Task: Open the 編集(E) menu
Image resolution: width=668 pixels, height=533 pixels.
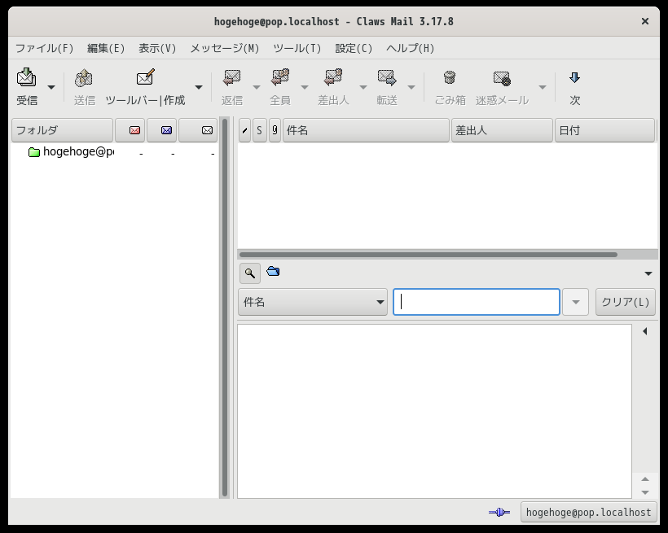Action: pyautogui.click(x=106, y=48)
